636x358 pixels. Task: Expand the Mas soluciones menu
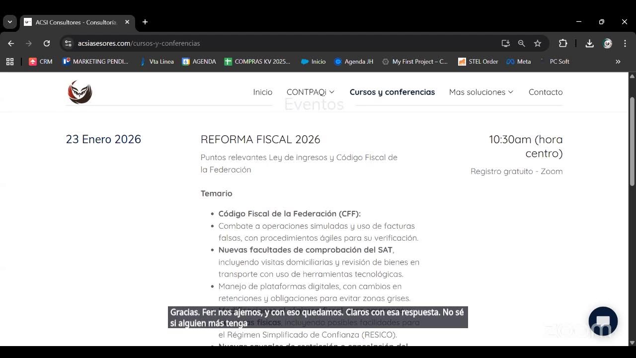(481, 92)
